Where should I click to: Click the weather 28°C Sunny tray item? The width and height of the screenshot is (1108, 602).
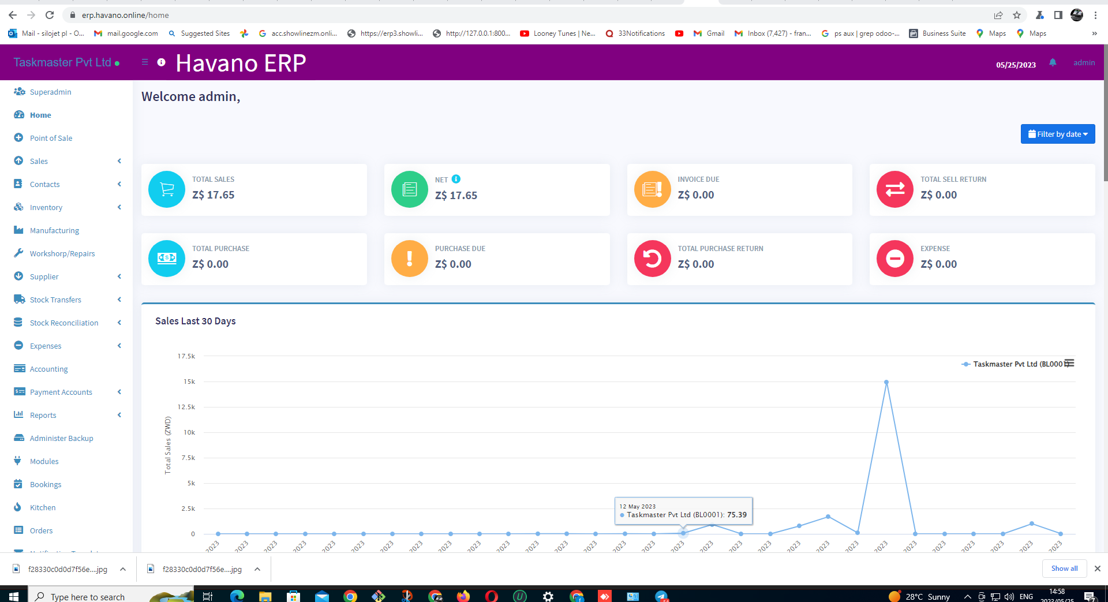pos(920,596)
